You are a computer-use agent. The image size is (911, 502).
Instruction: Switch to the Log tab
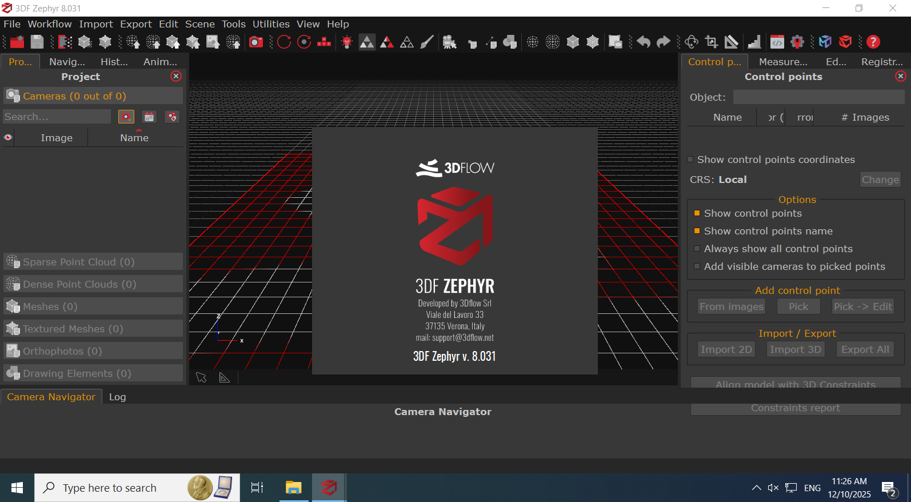coord(117,397)
